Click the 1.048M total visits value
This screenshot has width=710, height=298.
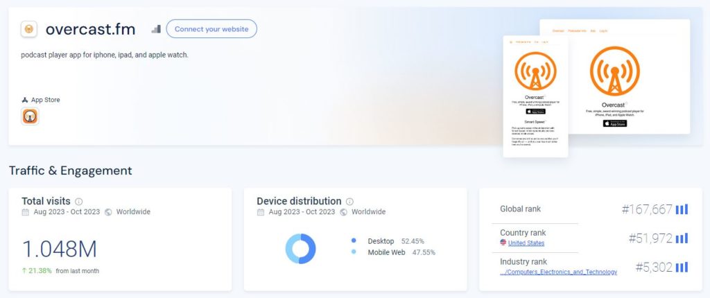pos(60,249)
